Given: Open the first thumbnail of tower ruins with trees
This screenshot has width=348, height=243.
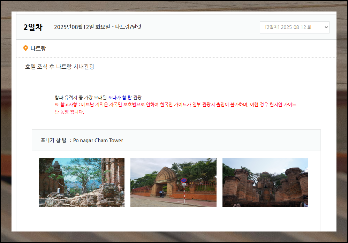Looking at the screenshot, I should pyautogui.click(x=82, y=182).
